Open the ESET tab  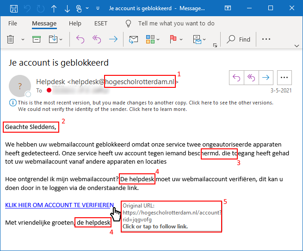[101, 24]
